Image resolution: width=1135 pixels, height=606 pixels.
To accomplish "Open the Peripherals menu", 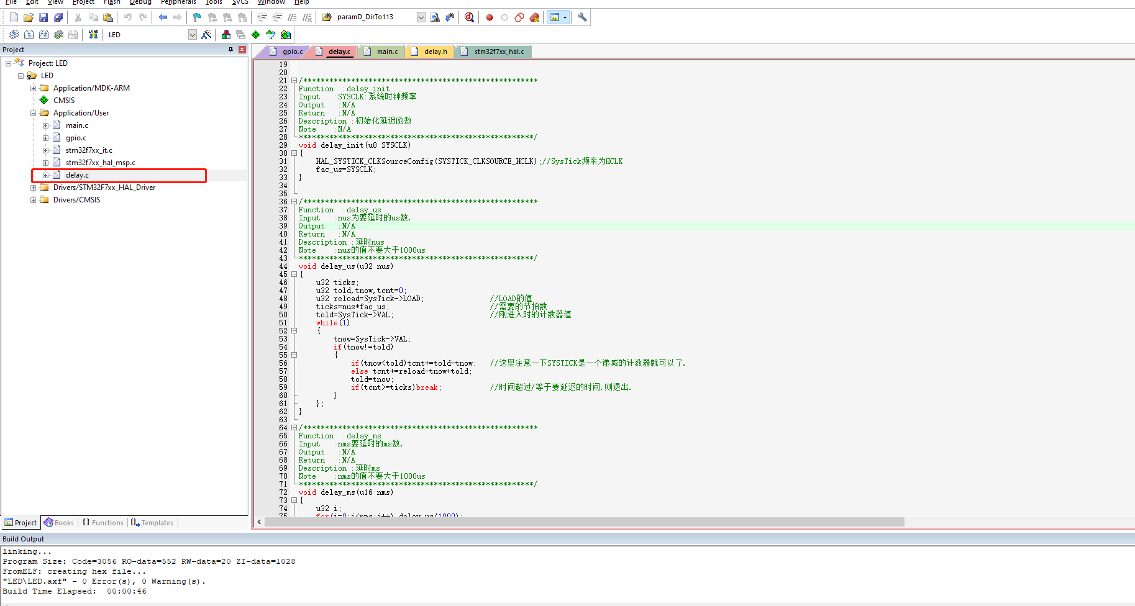I will (178, 2).
